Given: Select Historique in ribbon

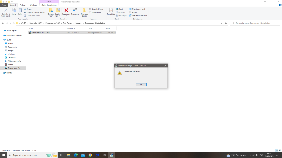Looking at the screenshot, I should point(121,15).
